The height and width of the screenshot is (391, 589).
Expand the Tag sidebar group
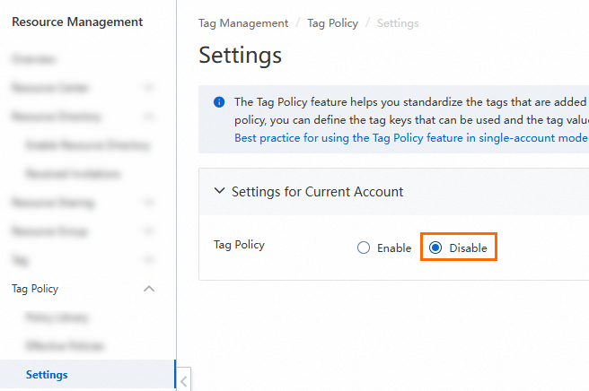(x=150, y=260)
